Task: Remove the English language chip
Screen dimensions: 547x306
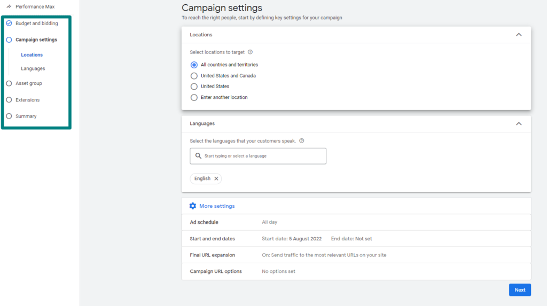Action: (x=216, y=179)
